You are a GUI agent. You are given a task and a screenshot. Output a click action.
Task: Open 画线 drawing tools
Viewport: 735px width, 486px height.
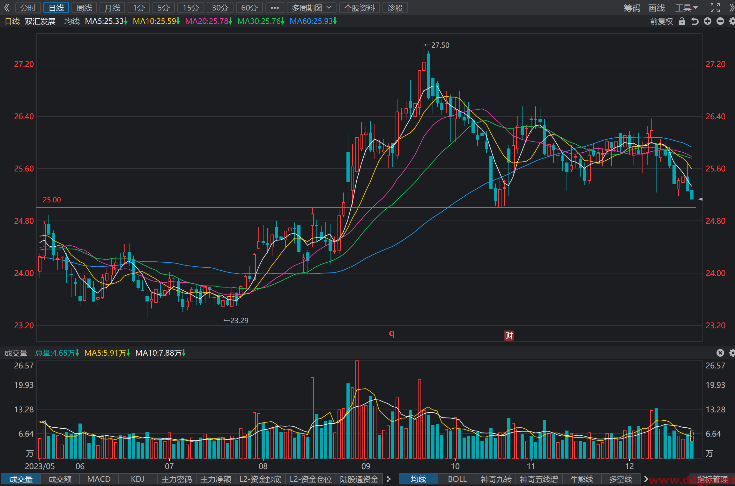click(657, 8)
